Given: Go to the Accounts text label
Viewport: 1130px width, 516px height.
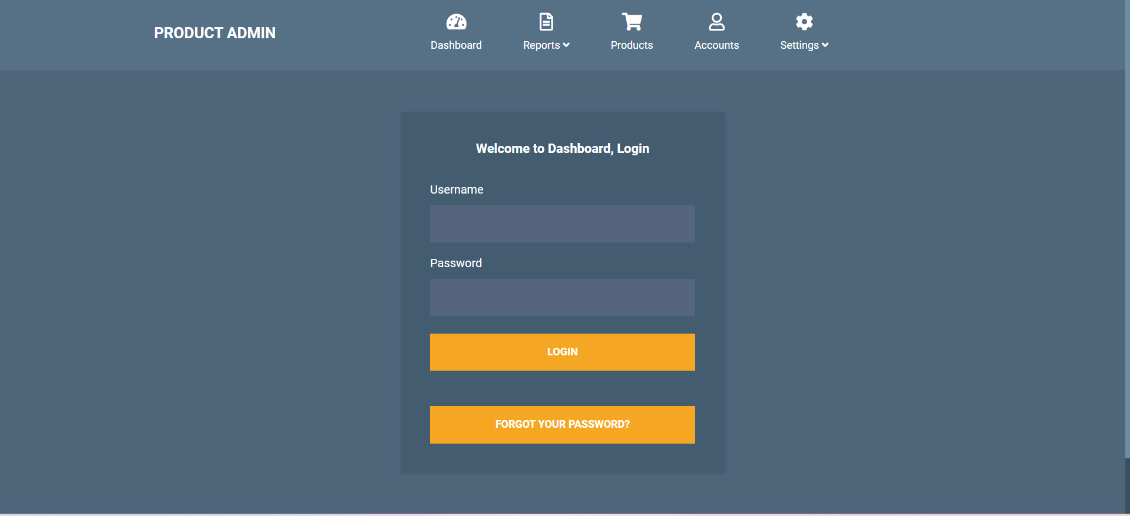Looking at the screenshot, I should pos(716,45).
